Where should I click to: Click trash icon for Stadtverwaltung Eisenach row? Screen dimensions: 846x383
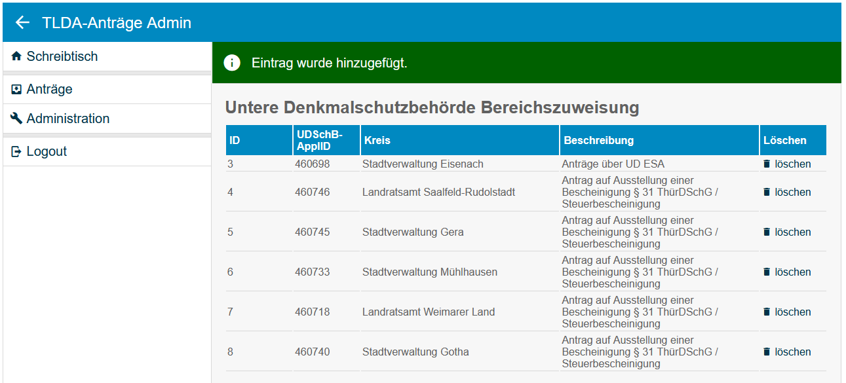pyautogui.click(x=767, y=164)
